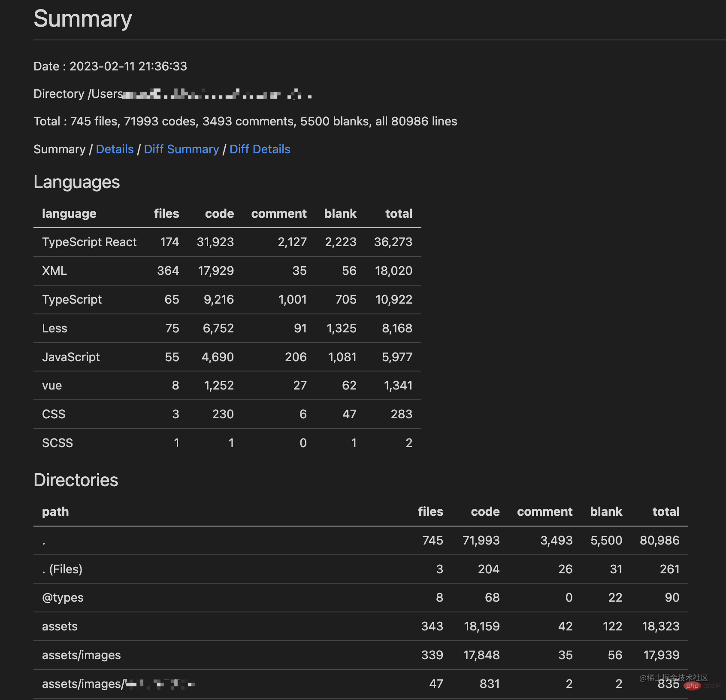
Task: Click the Less language name
Action: [54, 329]
